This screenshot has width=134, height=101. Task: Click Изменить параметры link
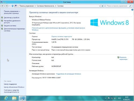coord(123,58)
